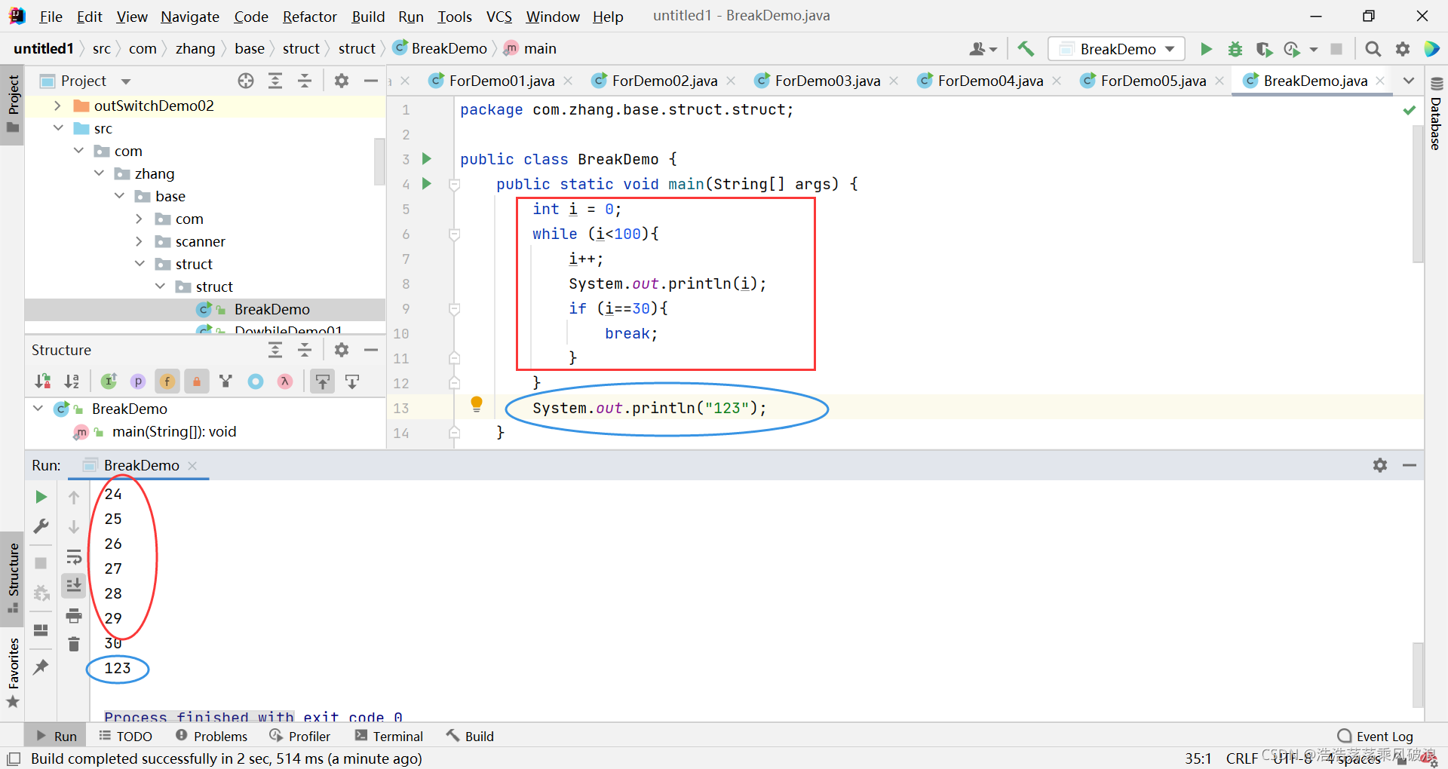The image size is (1448, 769).
Task: Open Structure panel options gear
Action: click(342, 350)
